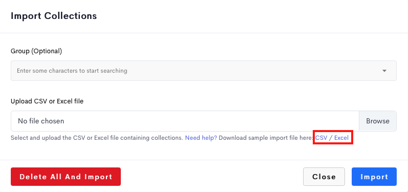
Task: Click the No file chosen upload field
Action: point(185,121)
